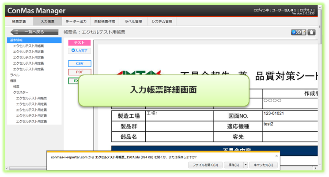Click the キャンセル(C) button
This screenshot has height=177, width=329.
pos(264,165)
